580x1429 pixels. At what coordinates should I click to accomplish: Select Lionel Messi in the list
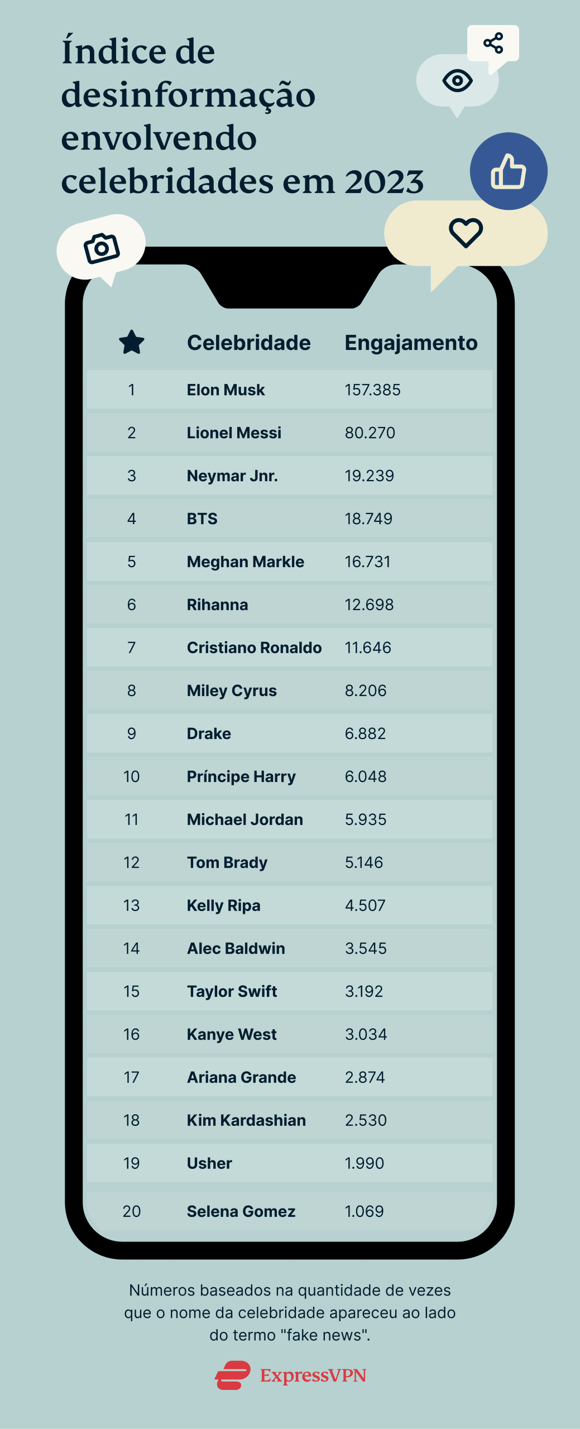click(234, 433)
